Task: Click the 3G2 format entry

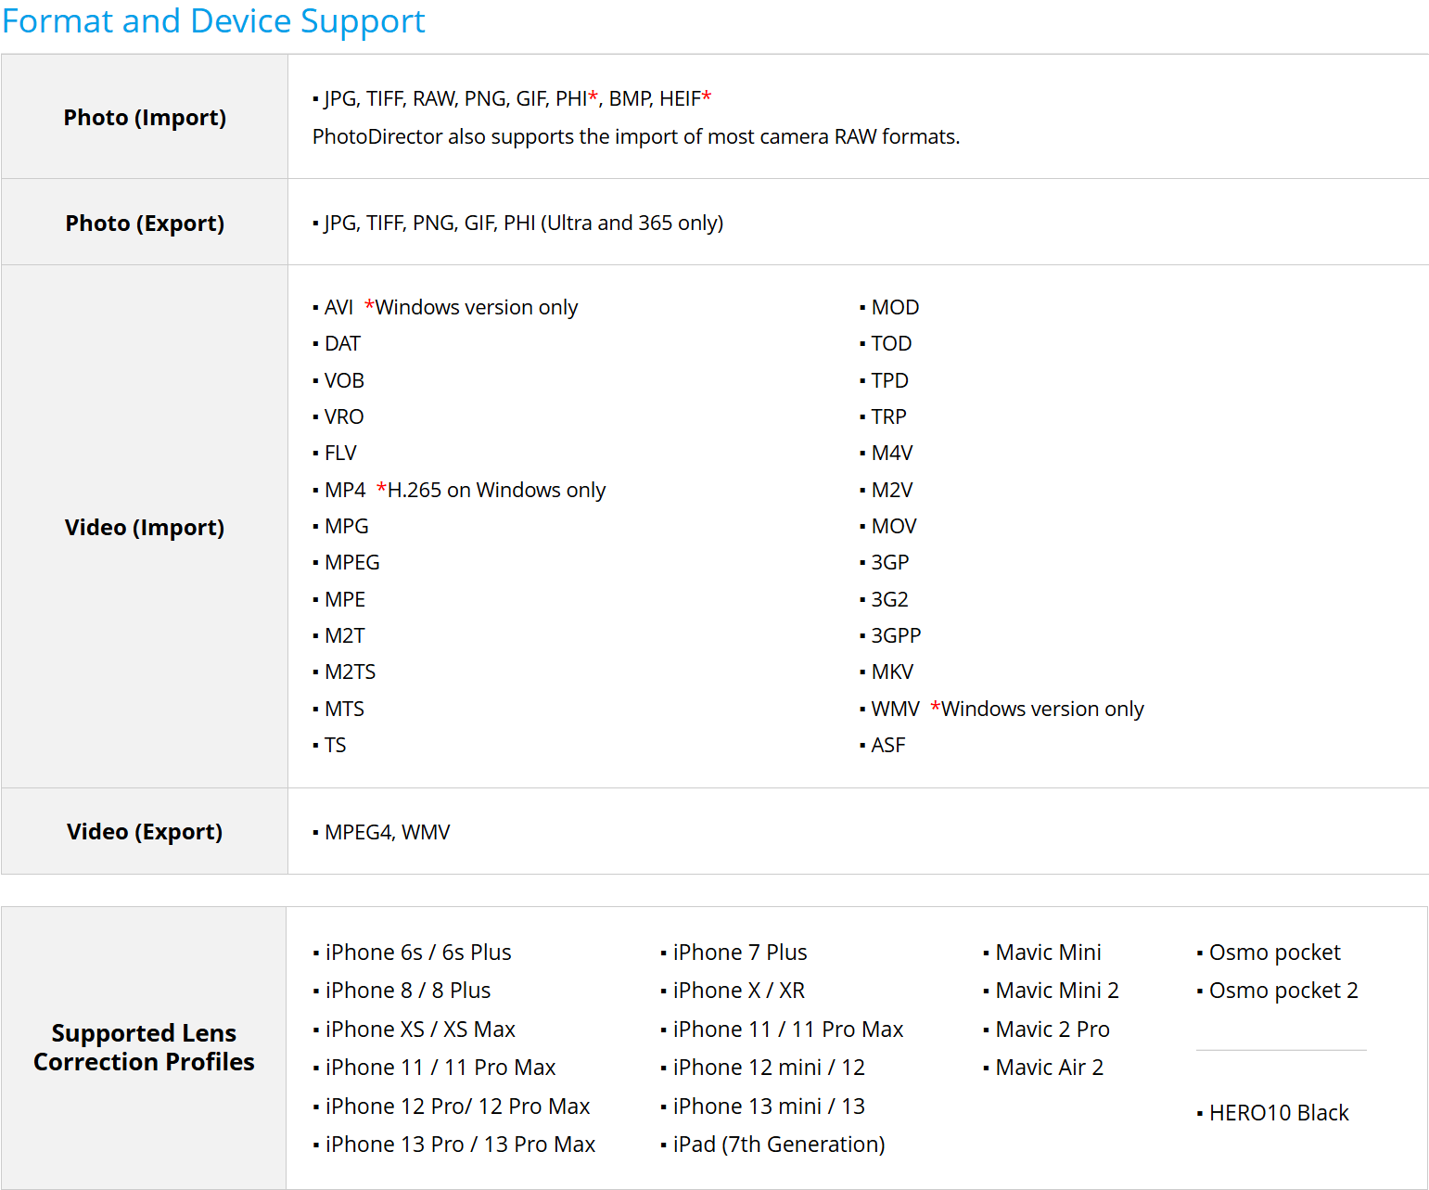Action: pyautogui.click(x=889, y=599)
